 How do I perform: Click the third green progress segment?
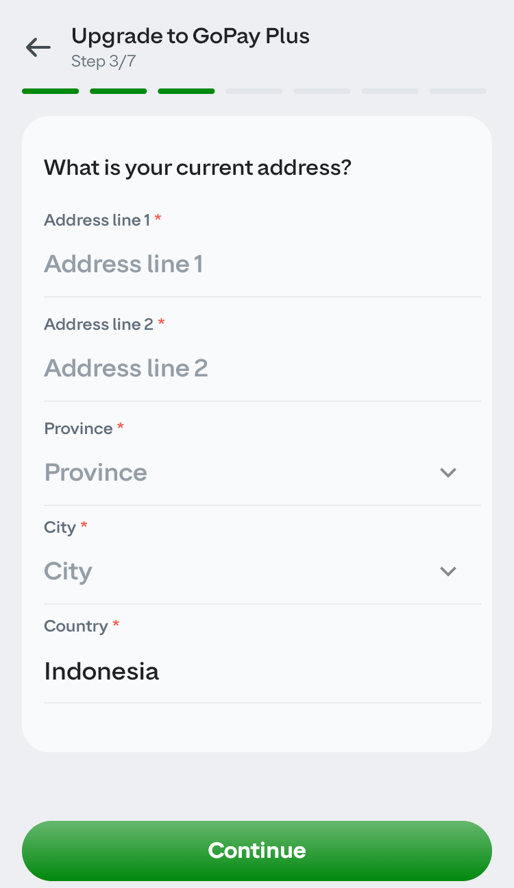(x=186, y=91)
